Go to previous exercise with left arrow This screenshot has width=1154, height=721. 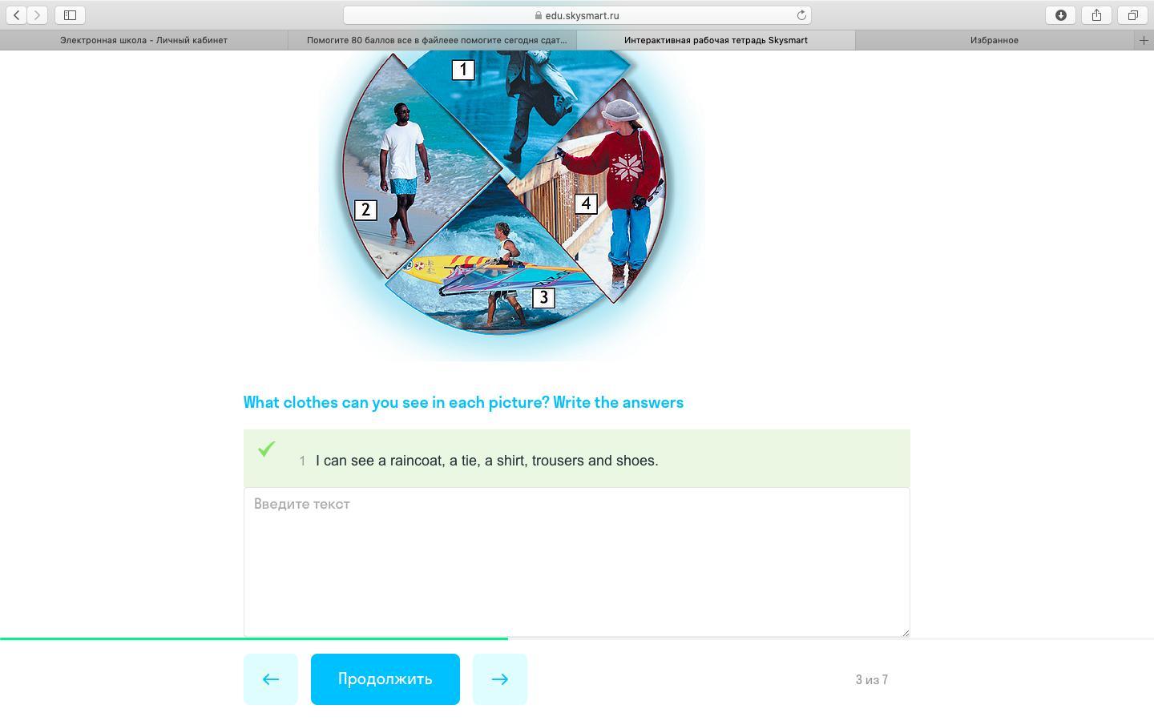[x=271, y=679]
